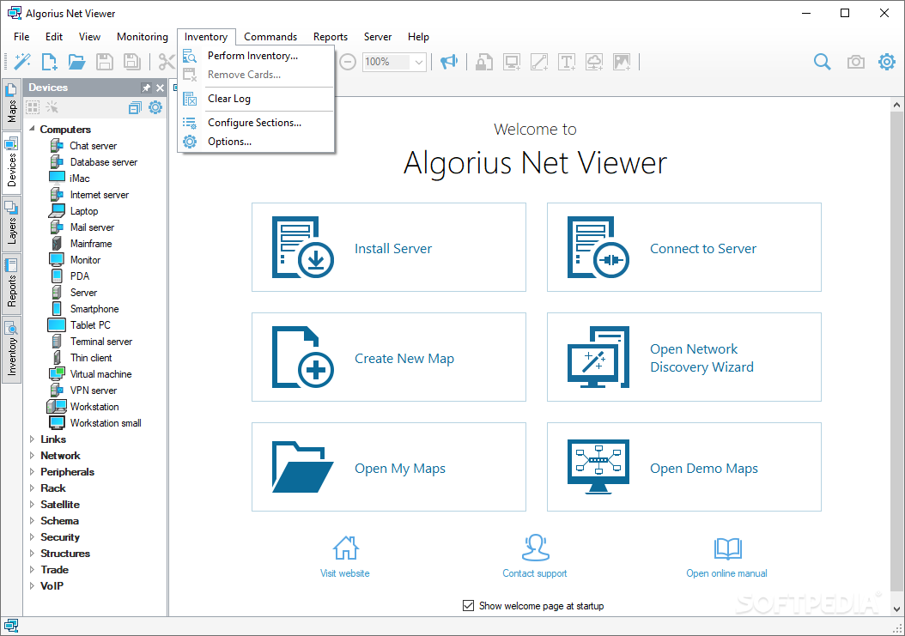Click Open Network Discovery Wizard link
This screenshot has width=905, height=636.
pos(702,359)
